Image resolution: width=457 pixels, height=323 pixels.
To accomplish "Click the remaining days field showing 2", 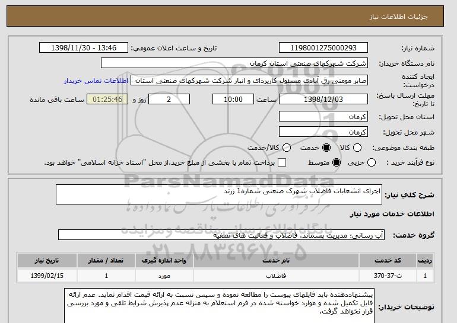I will (169, 99).
